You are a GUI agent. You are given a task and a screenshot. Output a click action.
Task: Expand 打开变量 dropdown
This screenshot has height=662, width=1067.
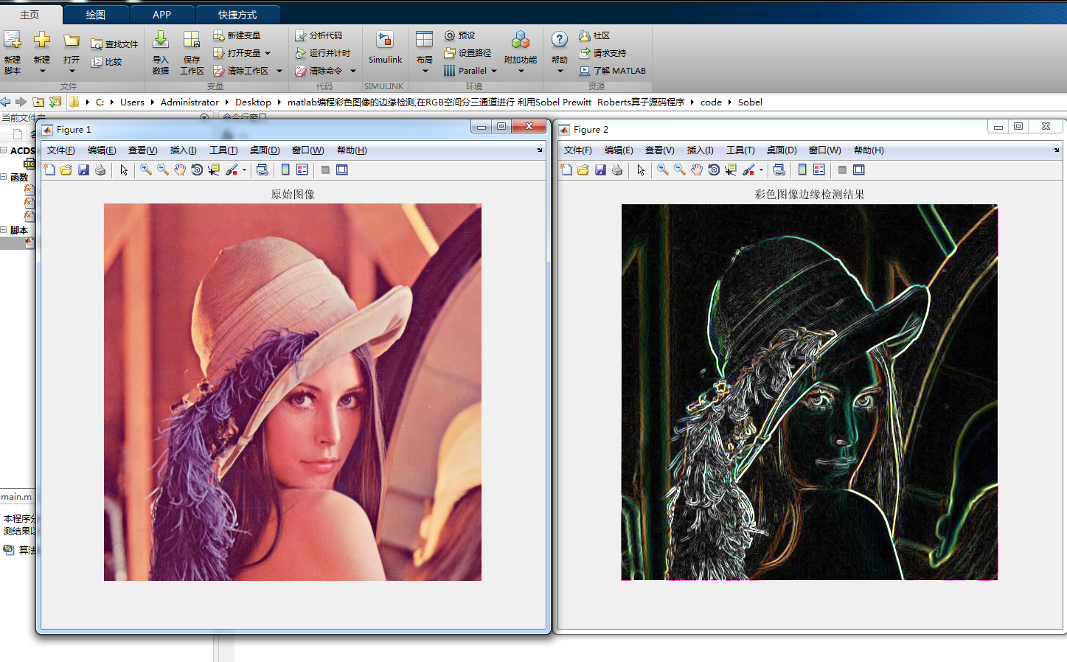click(x=268, y=53)
